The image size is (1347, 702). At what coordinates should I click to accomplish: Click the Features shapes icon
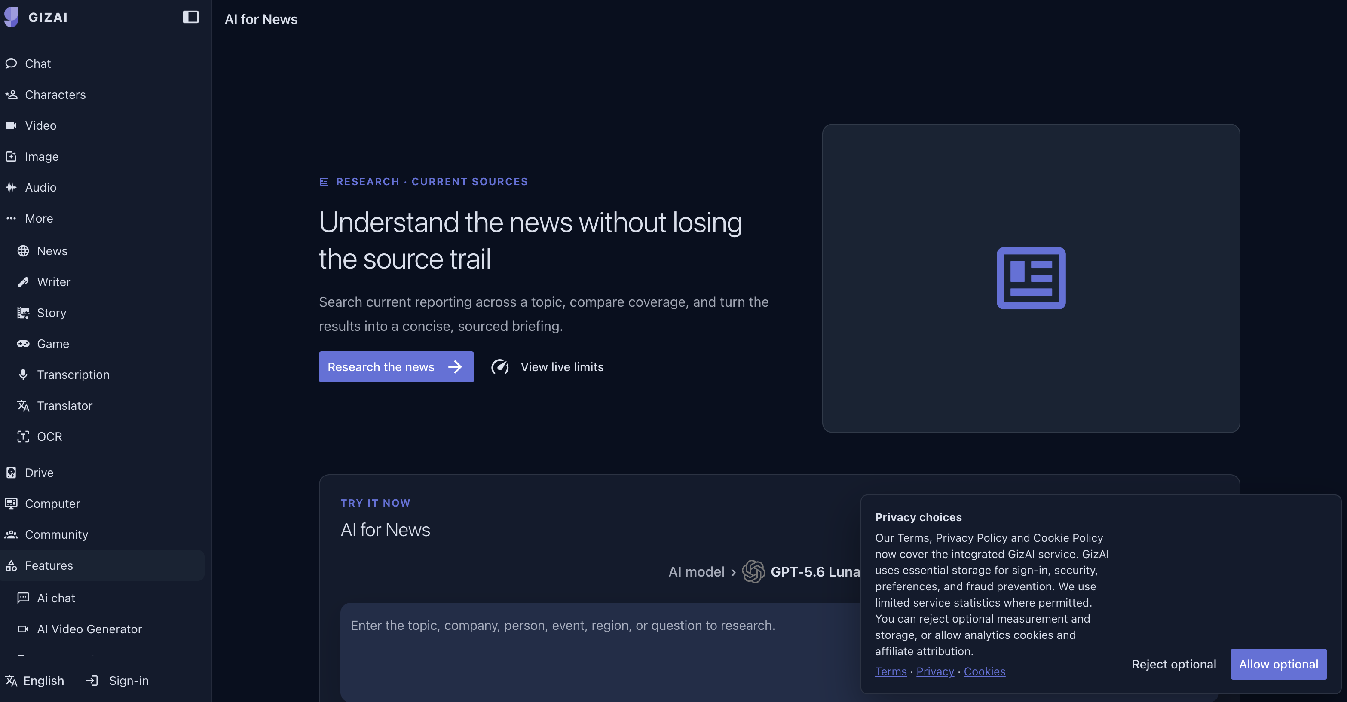click(11, 565)
